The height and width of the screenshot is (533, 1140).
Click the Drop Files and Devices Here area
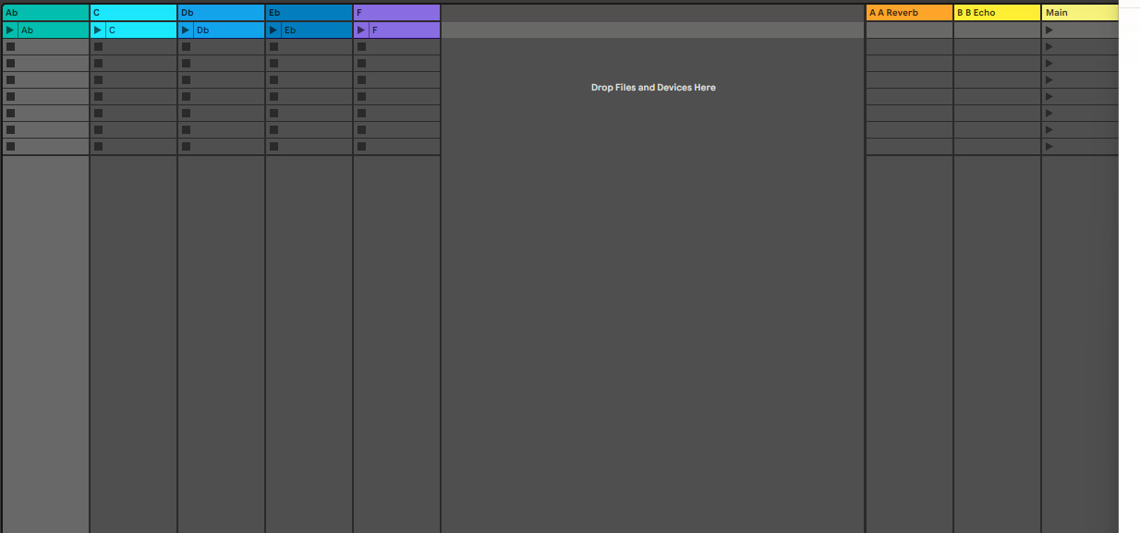point(653,88)
